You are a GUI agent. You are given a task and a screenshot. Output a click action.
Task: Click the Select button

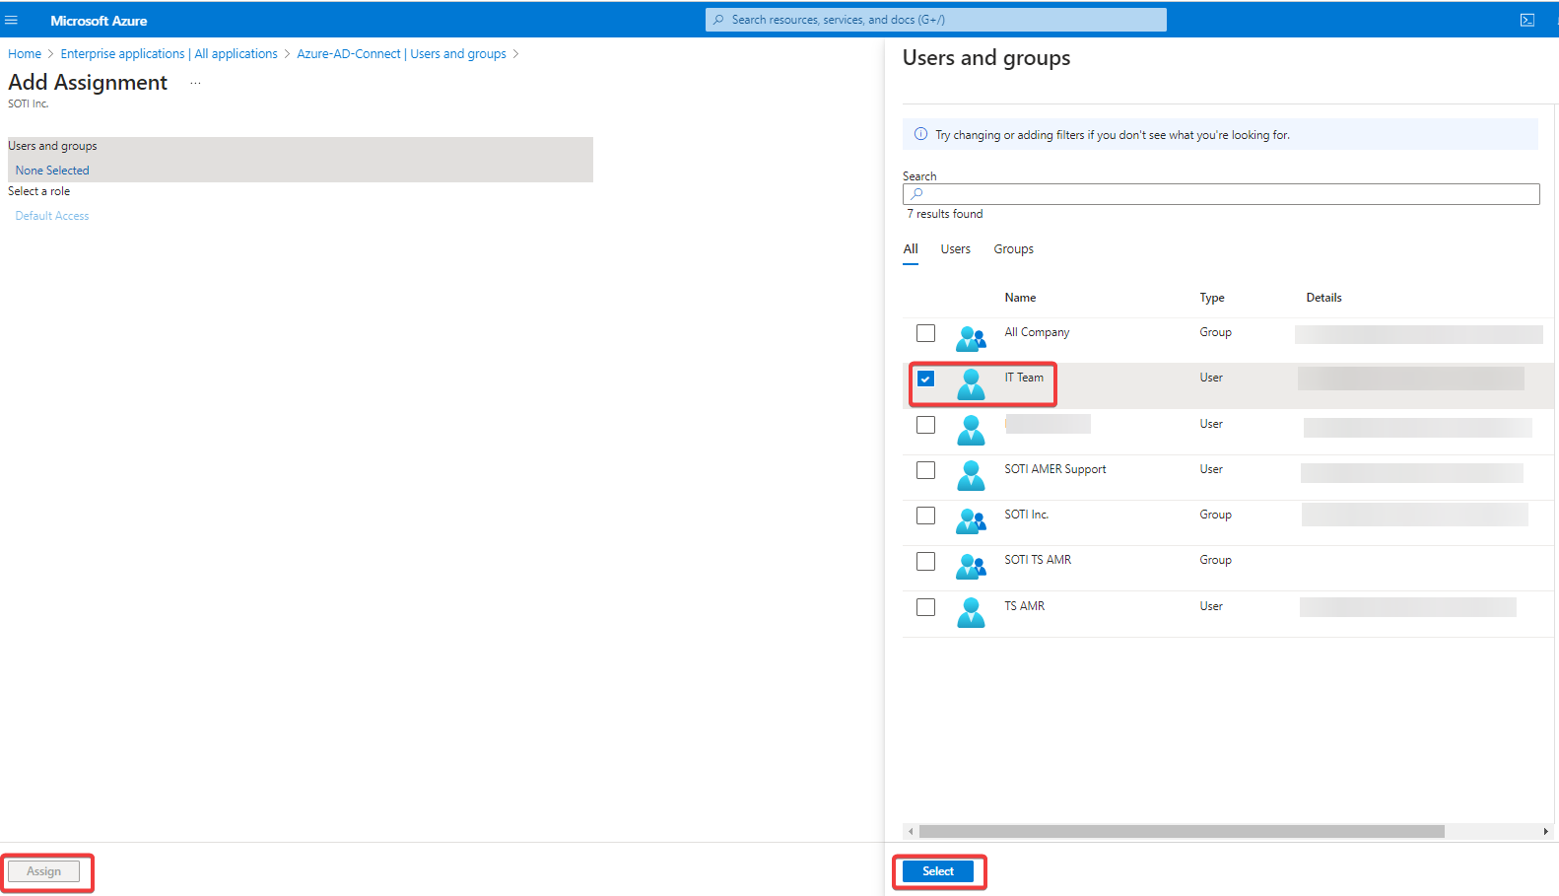(x=938, y=871)
